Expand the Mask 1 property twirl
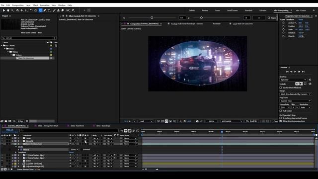This screenshot has width=318, height=179. pos(19,150)
